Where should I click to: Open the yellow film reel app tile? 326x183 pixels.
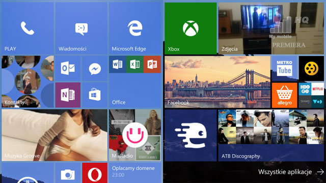(311, 69)
